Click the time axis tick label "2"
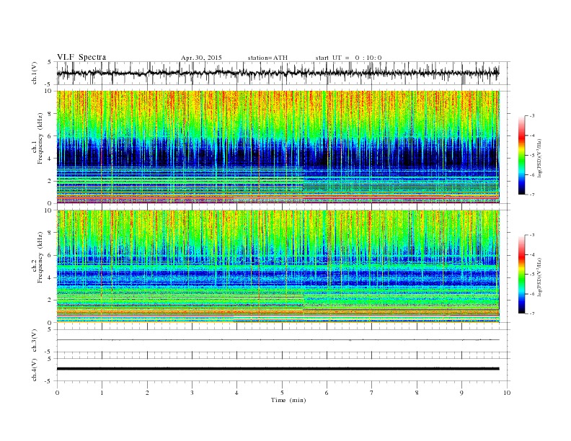The image size is (571, 441). 147,393
